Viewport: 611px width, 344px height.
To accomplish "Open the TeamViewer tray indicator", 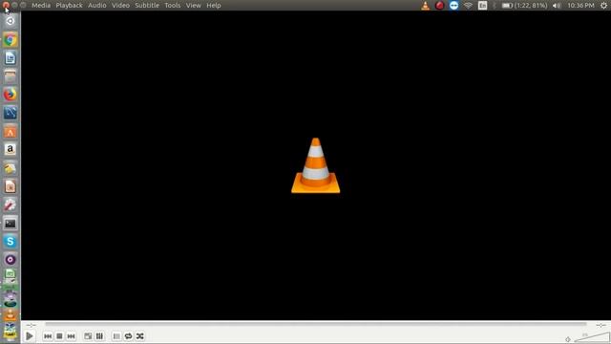I will point(453,6).
